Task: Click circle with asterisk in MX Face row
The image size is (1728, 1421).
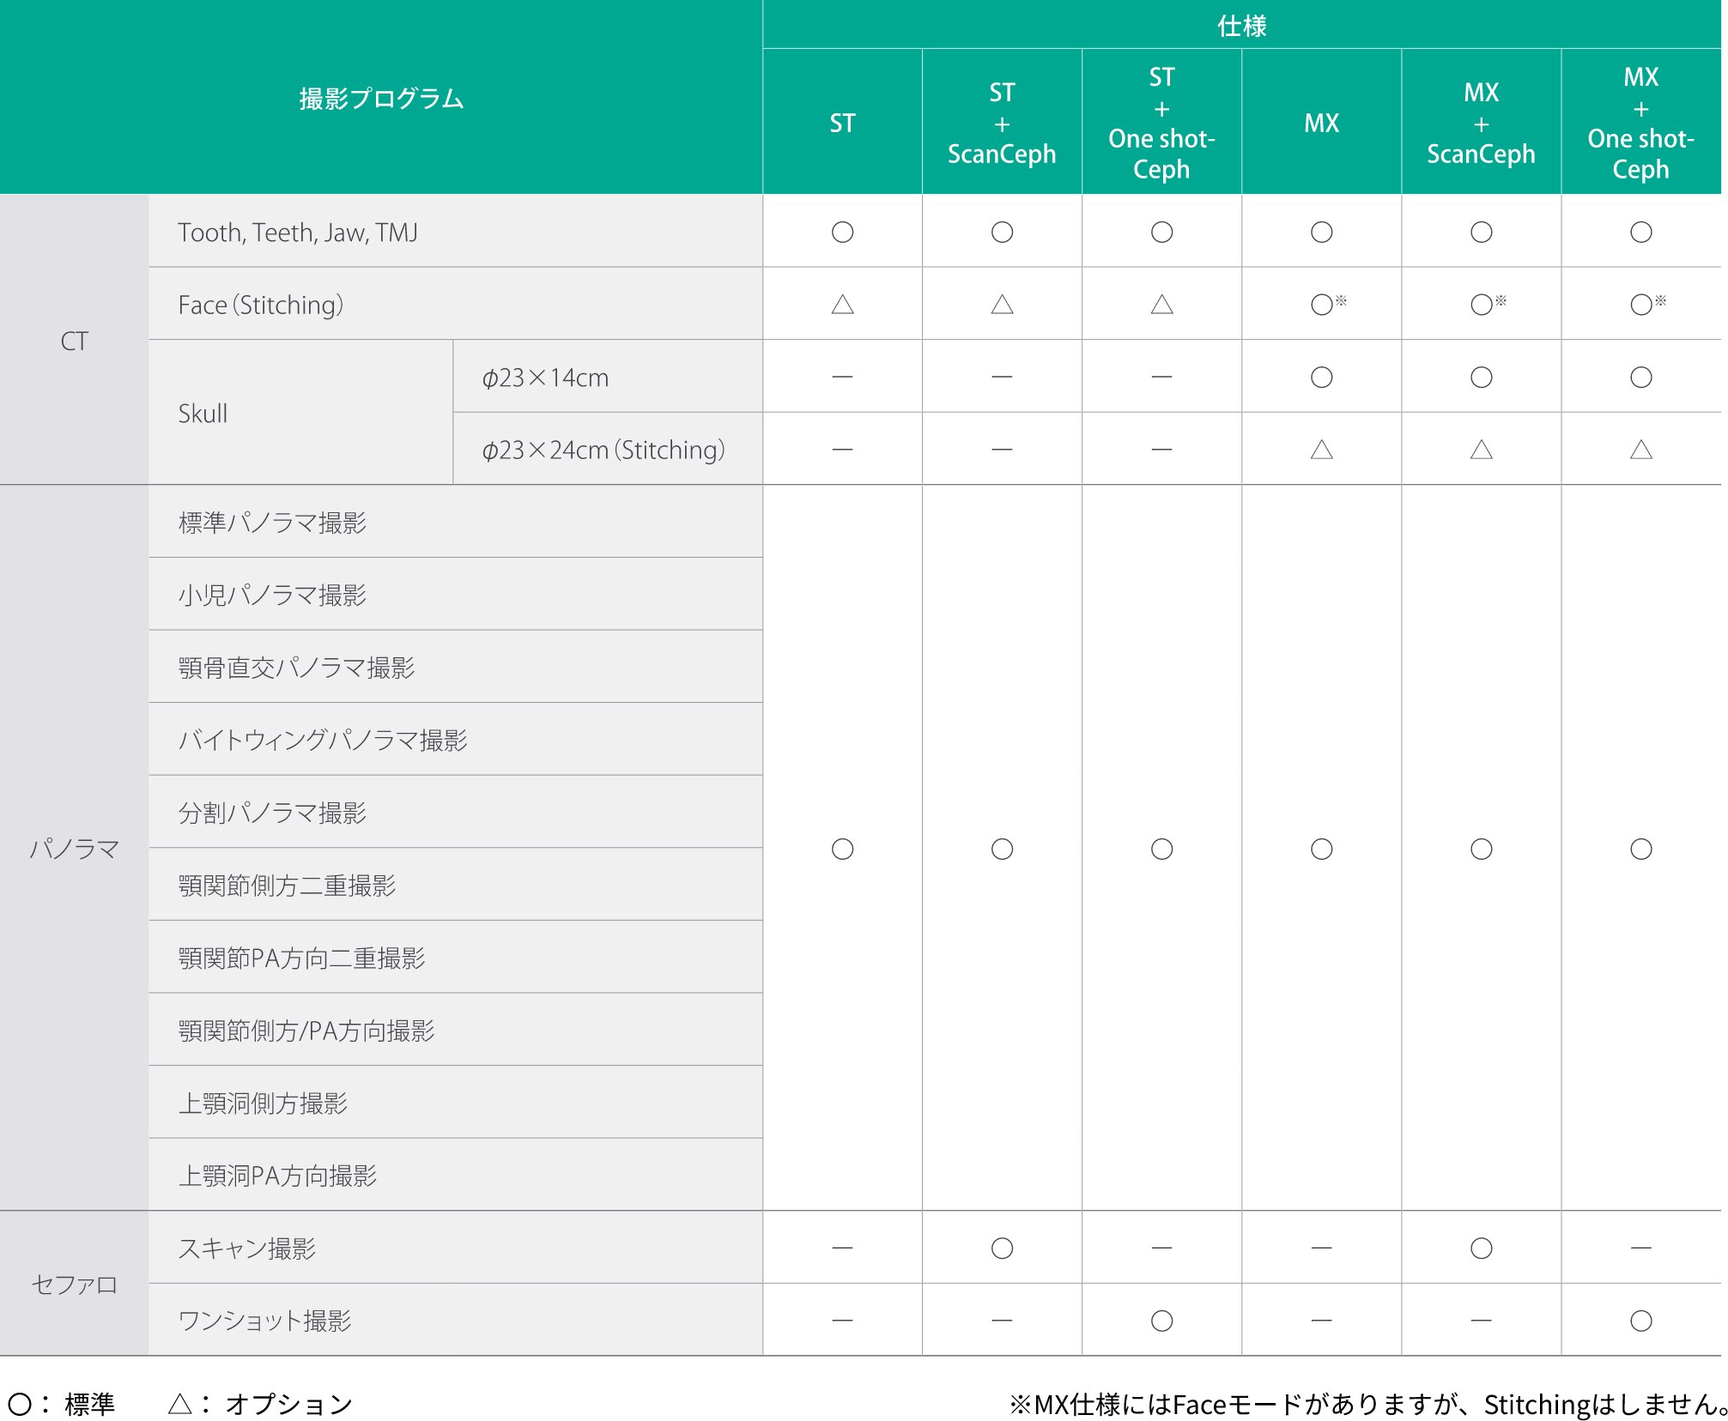Action: [1323, 305]
